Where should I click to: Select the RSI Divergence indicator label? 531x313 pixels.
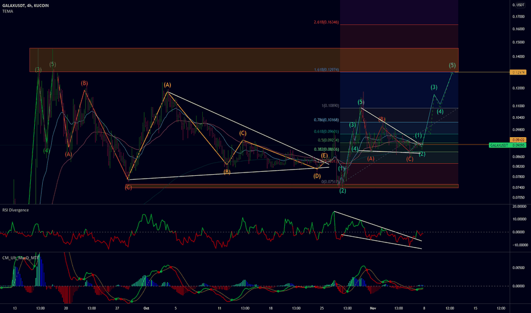(x=15, y=210)
